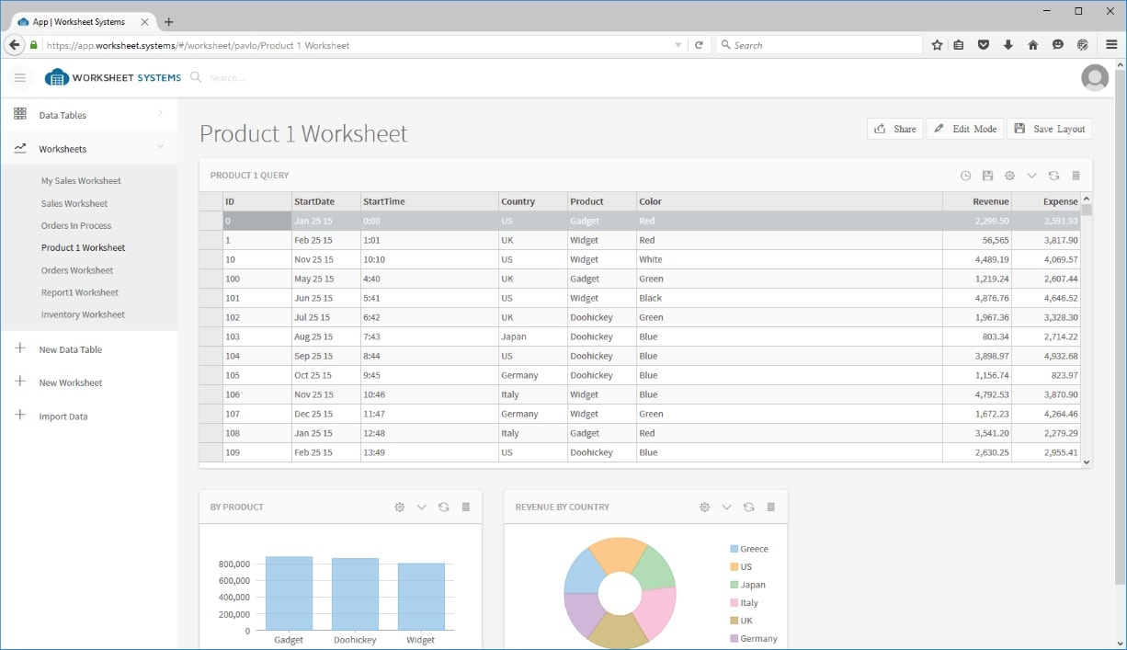This screenshot has width=1127, height=650.
Task: Open gear settings on the By Product chart
Action: (x=399, y=507)
